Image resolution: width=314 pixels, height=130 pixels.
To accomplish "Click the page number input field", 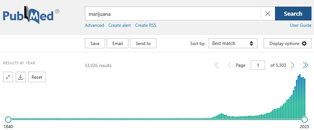I will point(258,65).
